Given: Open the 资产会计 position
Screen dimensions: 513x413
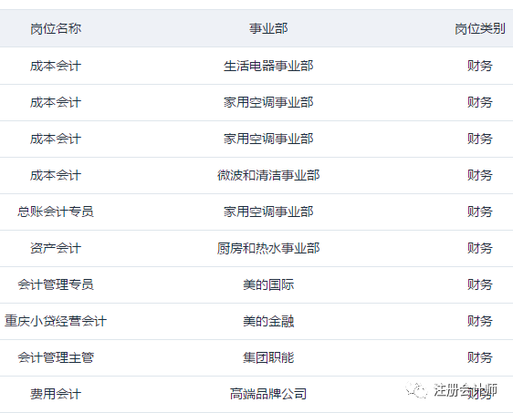Looking at the screenshot, I should [x=56, y=248].
